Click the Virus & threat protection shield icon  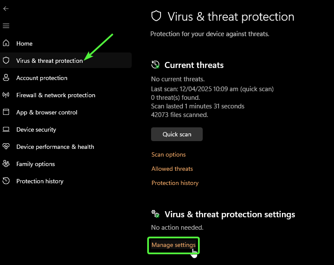tap(6, 61)
